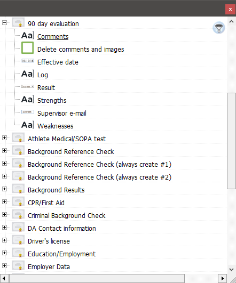Screen dimensions: 236x283
Task: Click the funnel filter icon
Action: click(218, 28)
